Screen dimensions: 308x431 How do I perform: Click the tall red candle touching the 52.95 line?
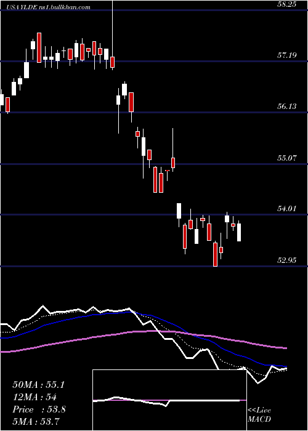coord(216,254)
